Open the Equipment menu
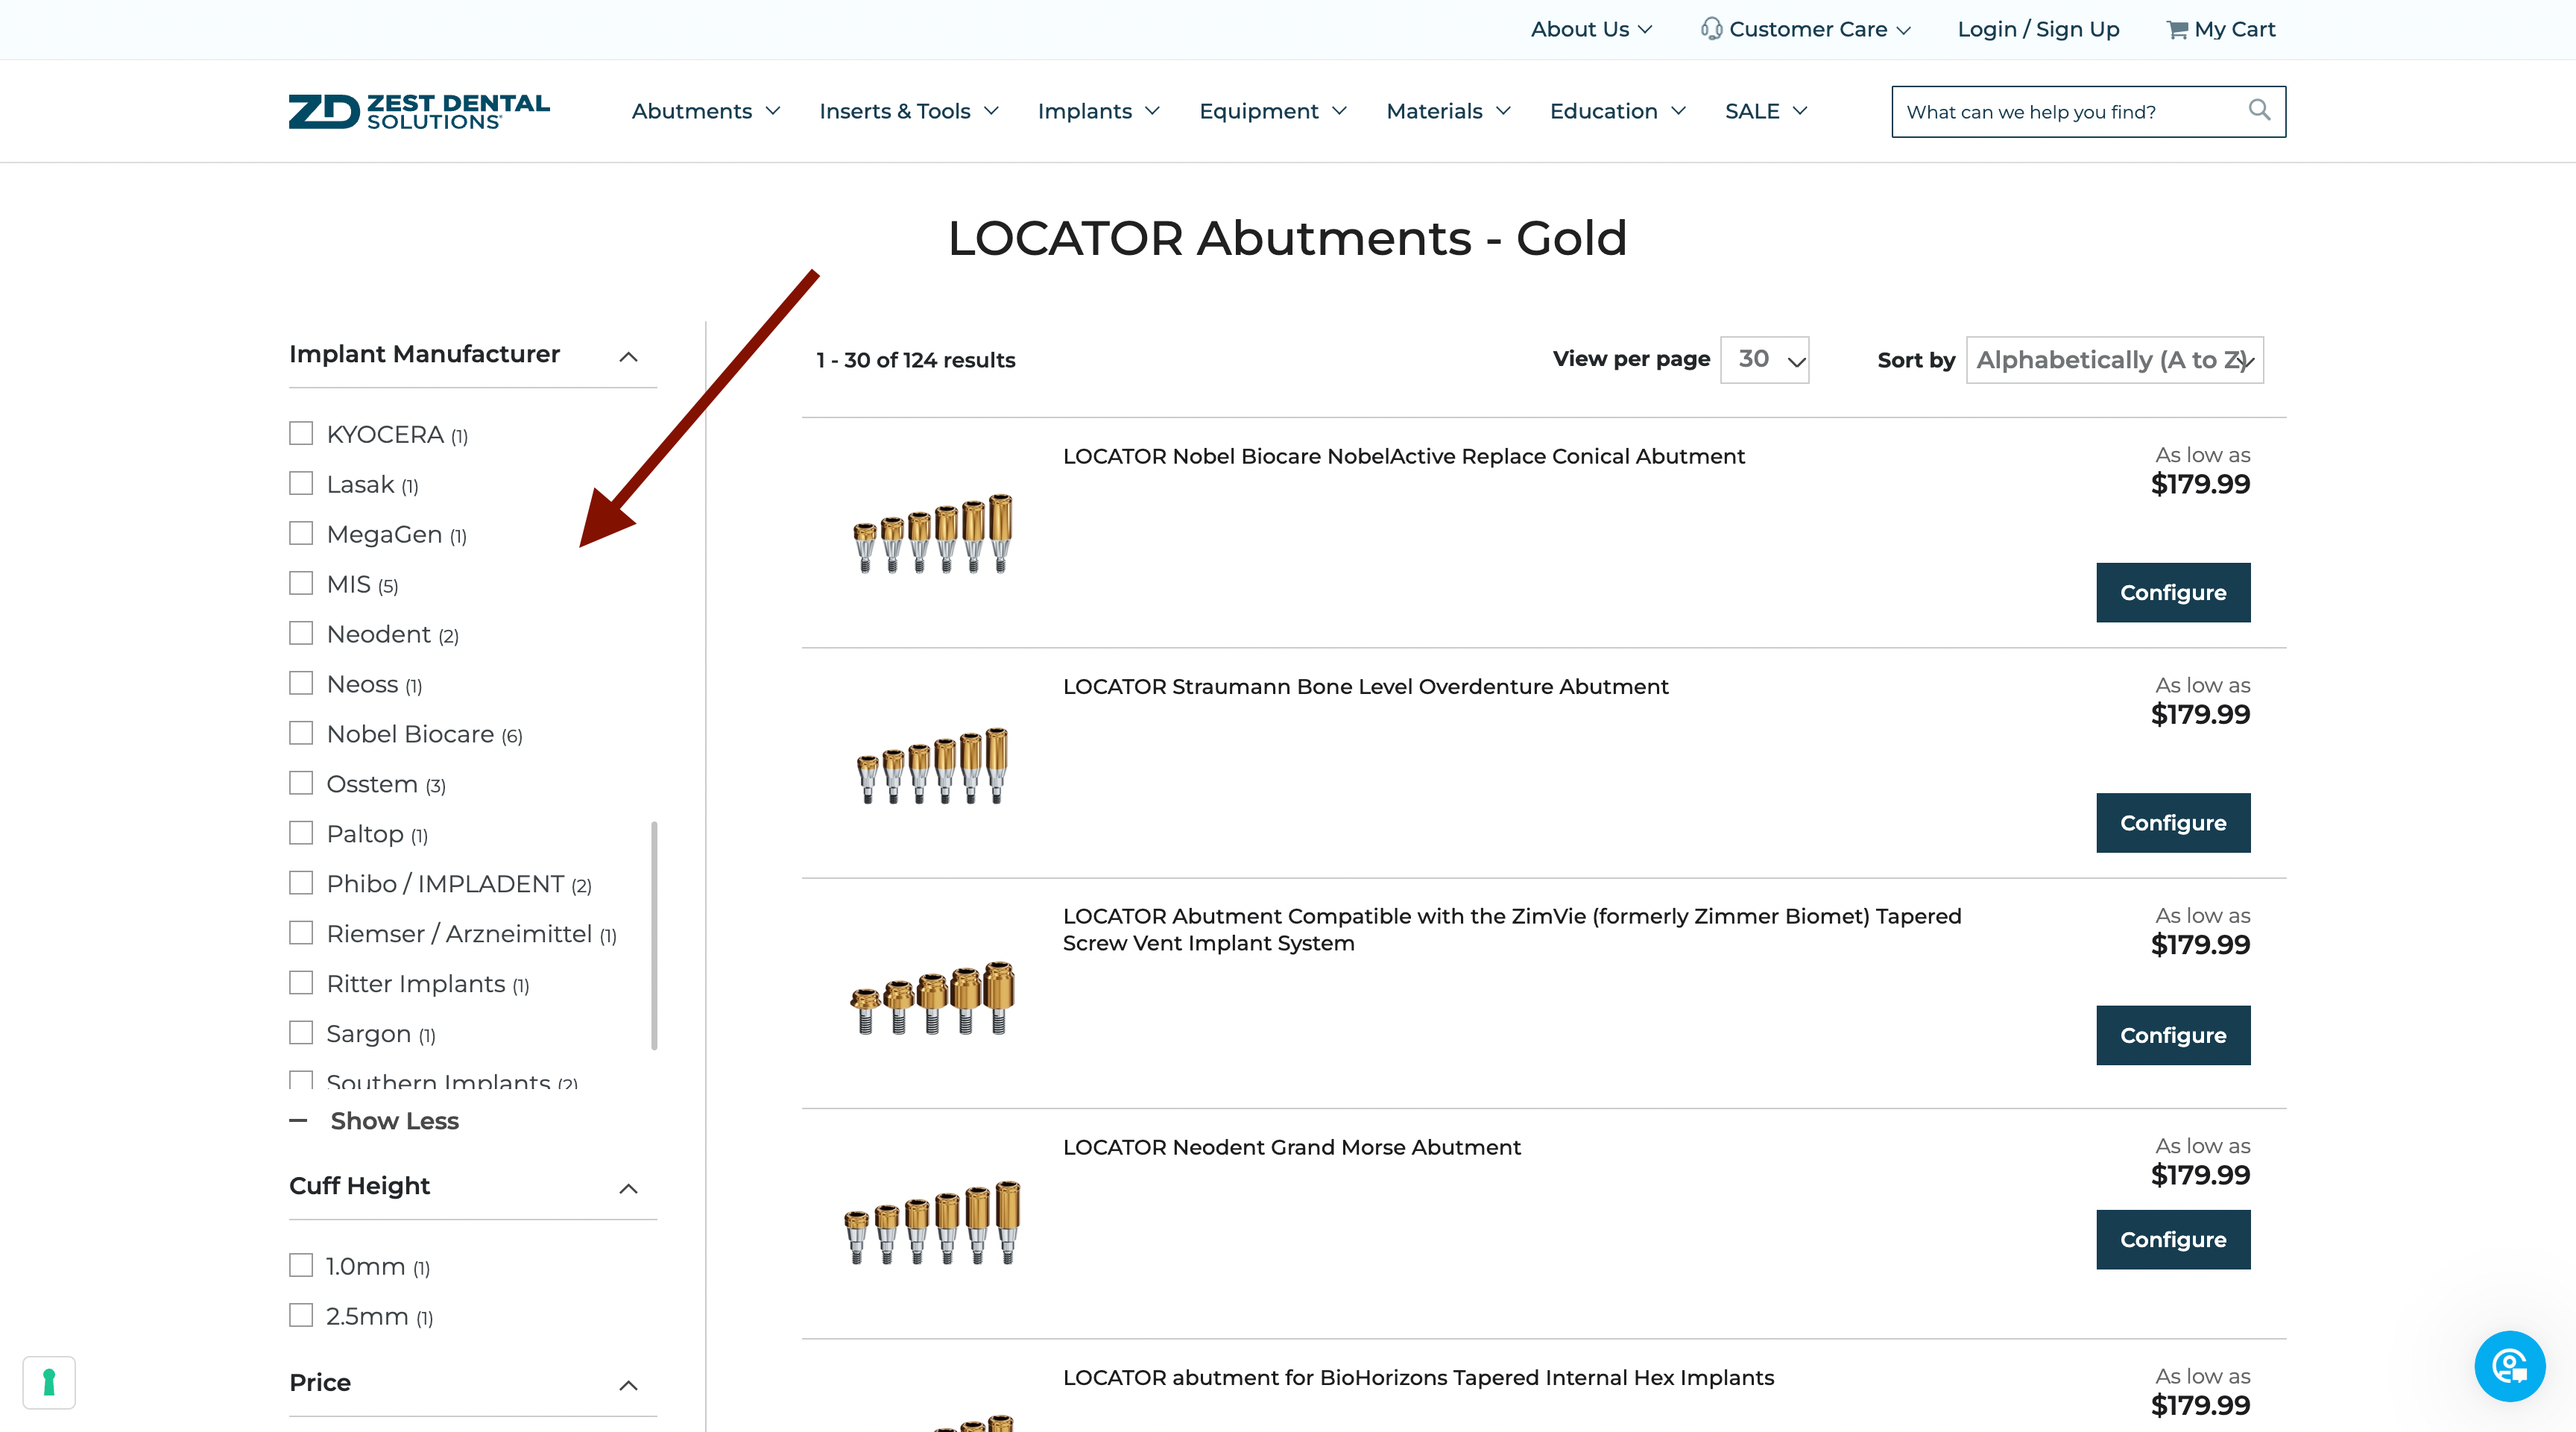Viewport: 2576px width, 1432px height. coord(1273,111)
